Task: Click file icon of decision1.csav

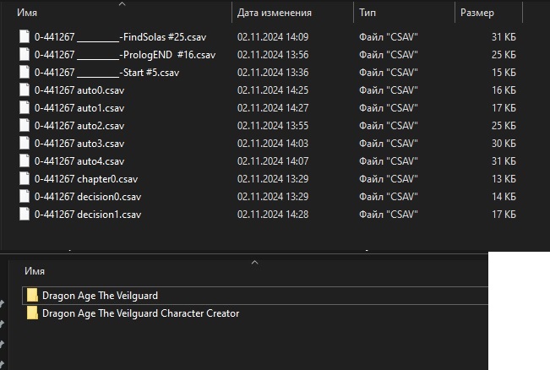Action: point(25,214)
